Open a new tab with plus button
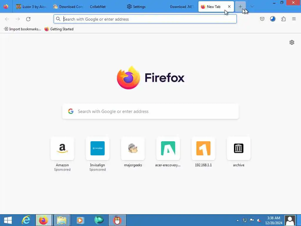Image resolution: width=301 pixels, height=226 pixels. coord(240,6)
